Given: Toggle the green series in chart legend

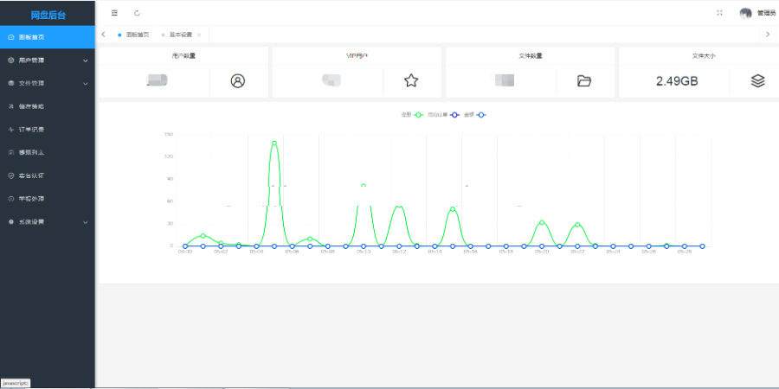Looking at the screenshot, I should tap(413, 115).
